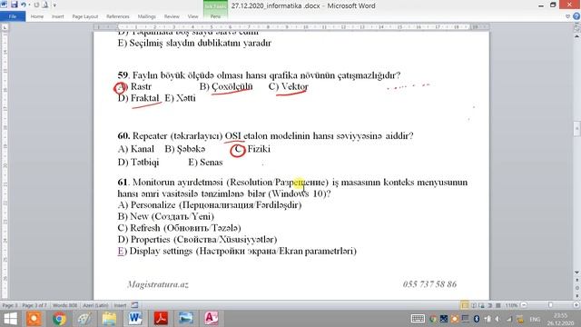The width and height of the screenshot is (581, 327).
Task: Open the Page Layout tab
Action: click(x=84, y=16)
